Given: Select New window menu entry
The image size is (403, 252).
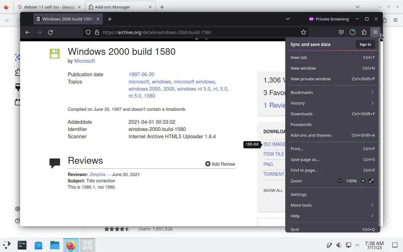Looking at the screenshot, I should click(x=332, y=68).
